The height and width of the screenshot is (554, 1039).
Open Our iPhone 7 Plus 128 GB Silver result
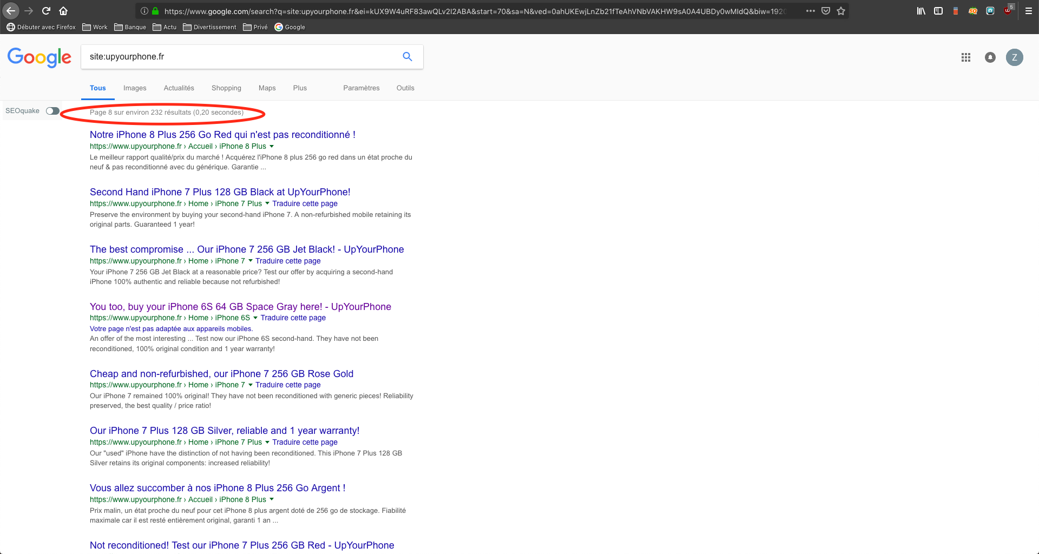[225, 431]
